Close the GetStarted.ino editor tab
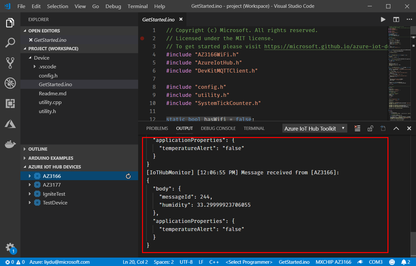Screen dimensions: 416x266 pyautogui.click(x=181, y=19)
